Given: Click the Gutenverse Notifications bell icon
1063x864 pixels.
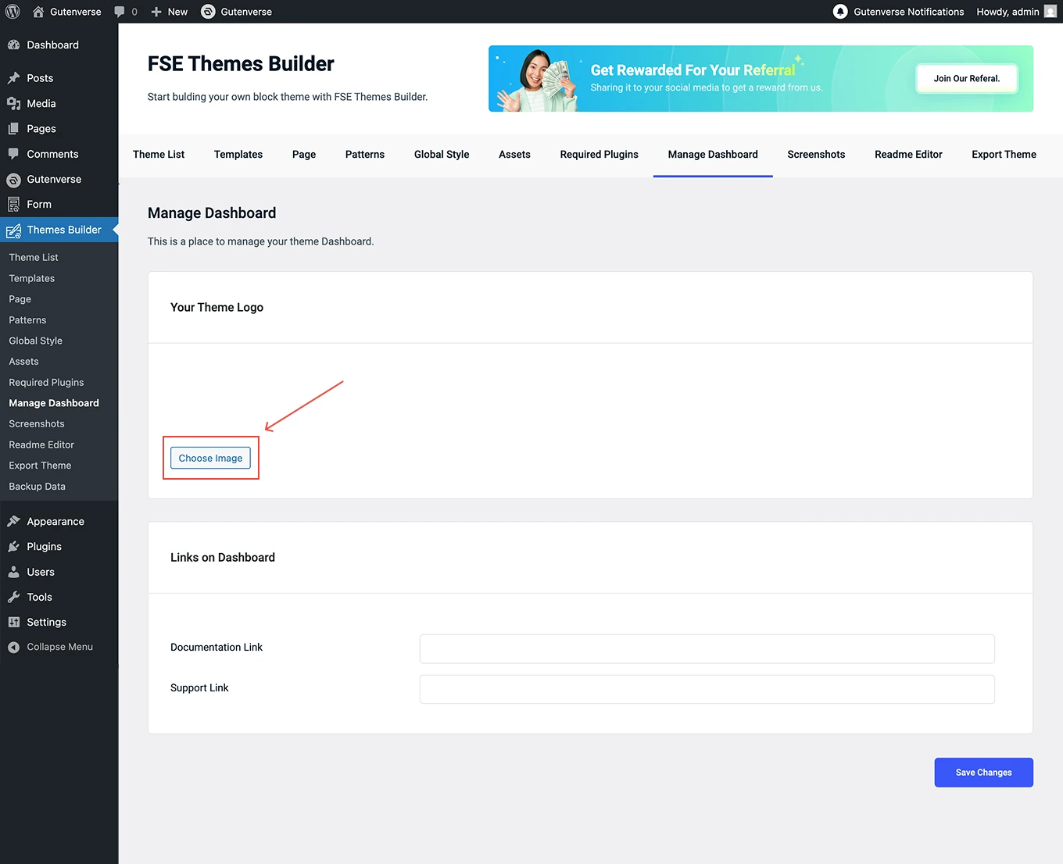Looking at the screenshot, I should [x=840, y=12].
